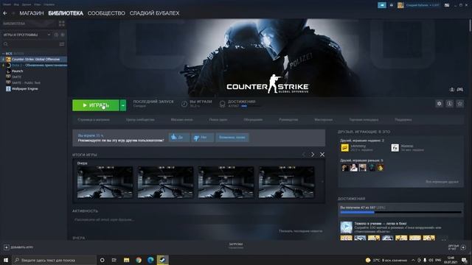
Task: Toggle the ready-to-play filter icon
Action: 63,35
